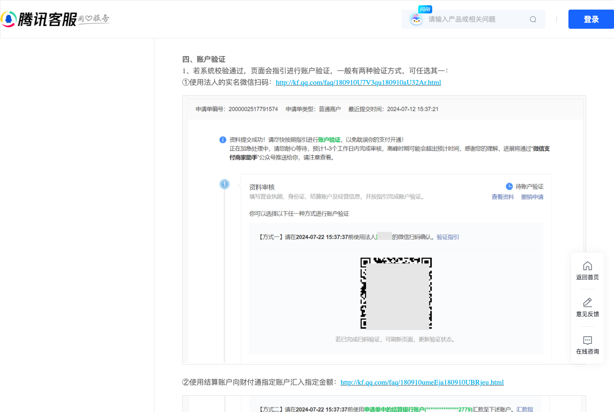This screenshot has width=614, height=412.
Task: Click the 查看资料 link
Action: click(503, 197)
